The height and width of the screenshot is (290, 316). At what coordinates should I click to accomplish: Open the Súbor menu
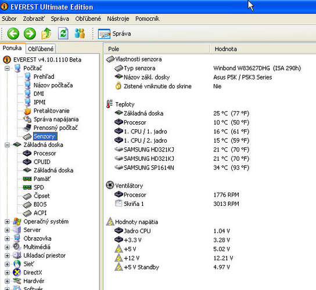9,19
